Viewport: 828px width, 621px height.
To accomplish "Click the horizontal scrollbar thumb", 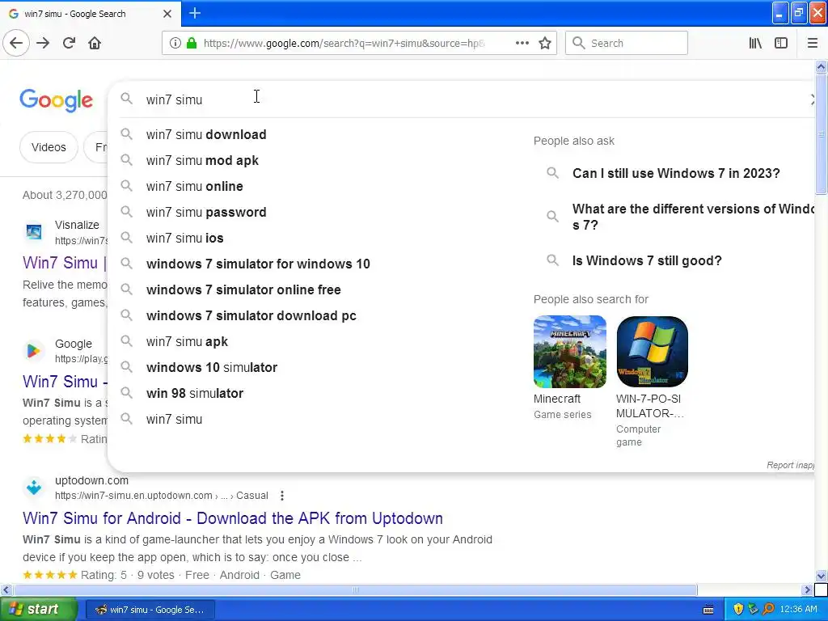I will [x=356, y=589].
